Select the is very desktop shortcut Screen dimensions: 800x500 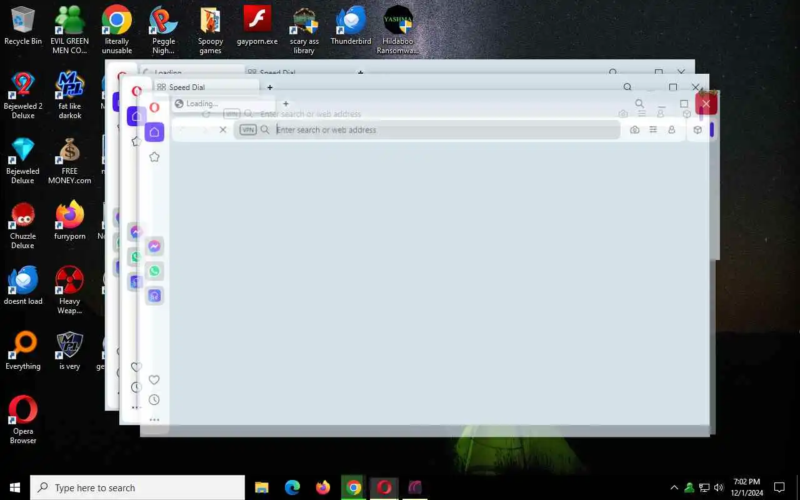tap(70, 350)
